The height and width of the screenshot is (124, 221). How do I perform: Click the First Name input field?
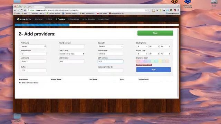[x=33, y=46]
